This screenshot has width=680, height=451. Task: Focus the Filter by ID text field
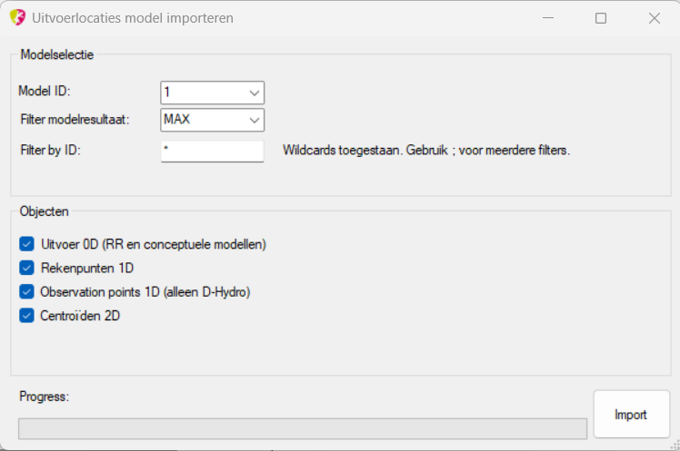(212, 151)
